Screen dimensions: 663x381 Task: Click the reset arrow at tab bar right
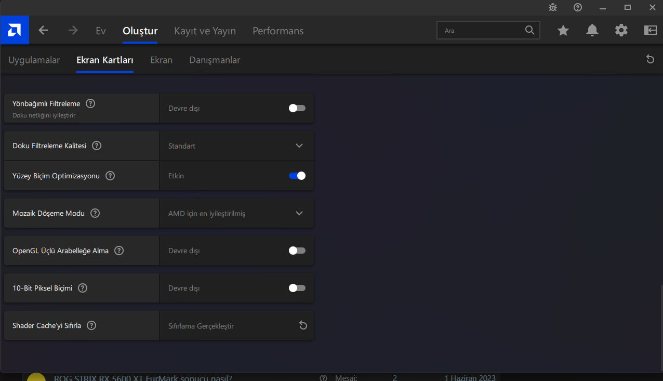coord(650,59)
